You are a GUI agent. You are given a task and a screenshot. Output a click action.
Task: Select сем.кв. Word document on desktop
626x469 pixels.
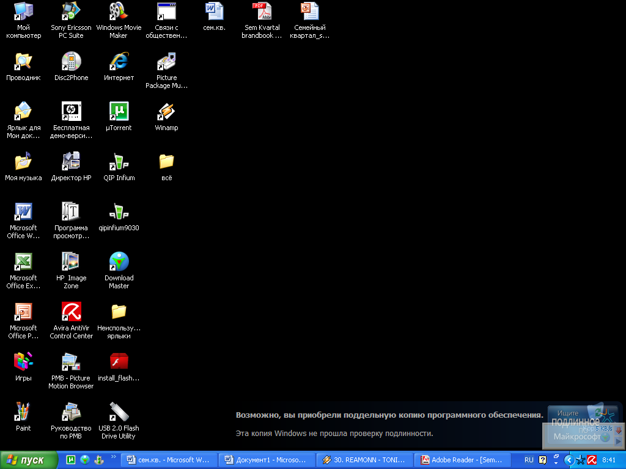click(x=215, y=16)
